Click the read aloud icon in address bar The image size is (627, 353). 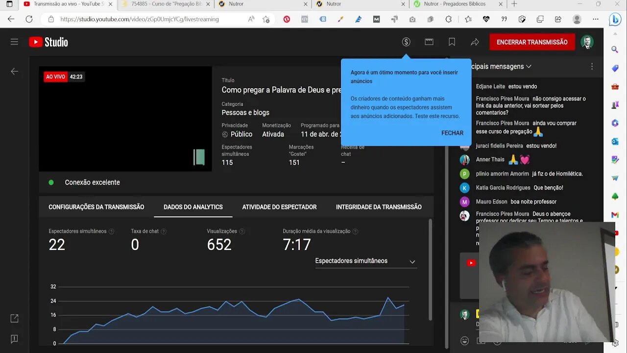pyautogui.click(x=251, y=19)
